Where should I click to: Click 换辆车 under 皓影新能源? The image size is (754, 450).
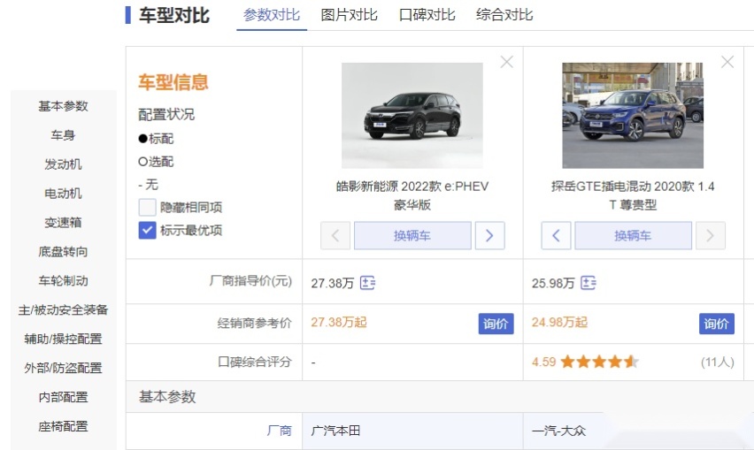(412, 235)
